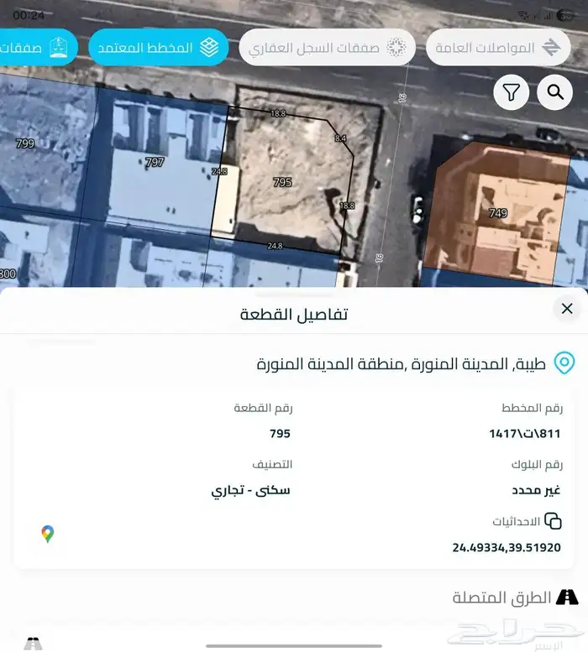Viewport: 588px width, 652px height.
Task: Toggle the صفقات chip at left edge
Action: pos(38,47)
